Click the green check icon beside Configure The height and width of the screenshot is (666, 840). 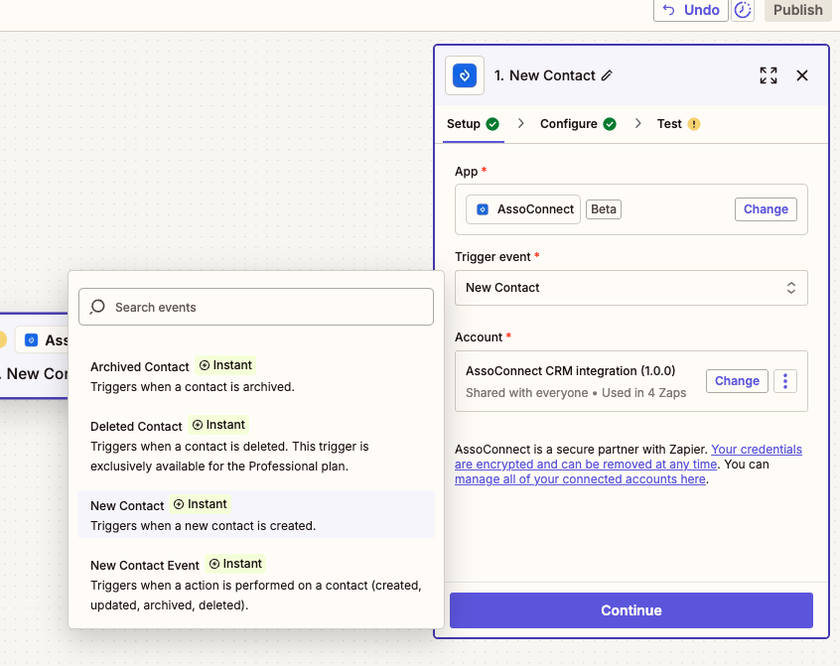click(610, 124)
